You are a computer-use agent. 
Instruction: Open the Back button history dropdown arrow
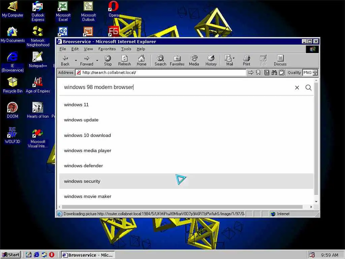(76, 60)
